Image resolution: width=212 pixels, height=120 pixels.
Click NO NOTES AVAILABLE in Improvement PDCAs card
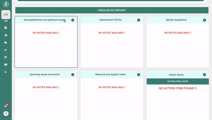[112, 33]
